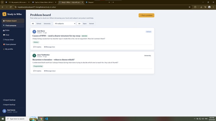The image size is (216, 121).
Task: Open replies on Aziz Norov's post
Action: click(x=37, y=47)
